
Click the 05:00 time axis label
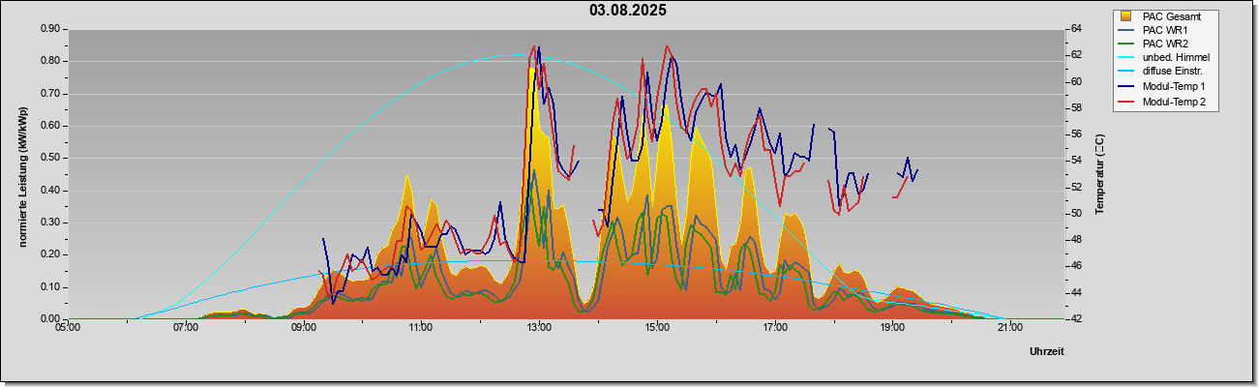coord(68,327)
